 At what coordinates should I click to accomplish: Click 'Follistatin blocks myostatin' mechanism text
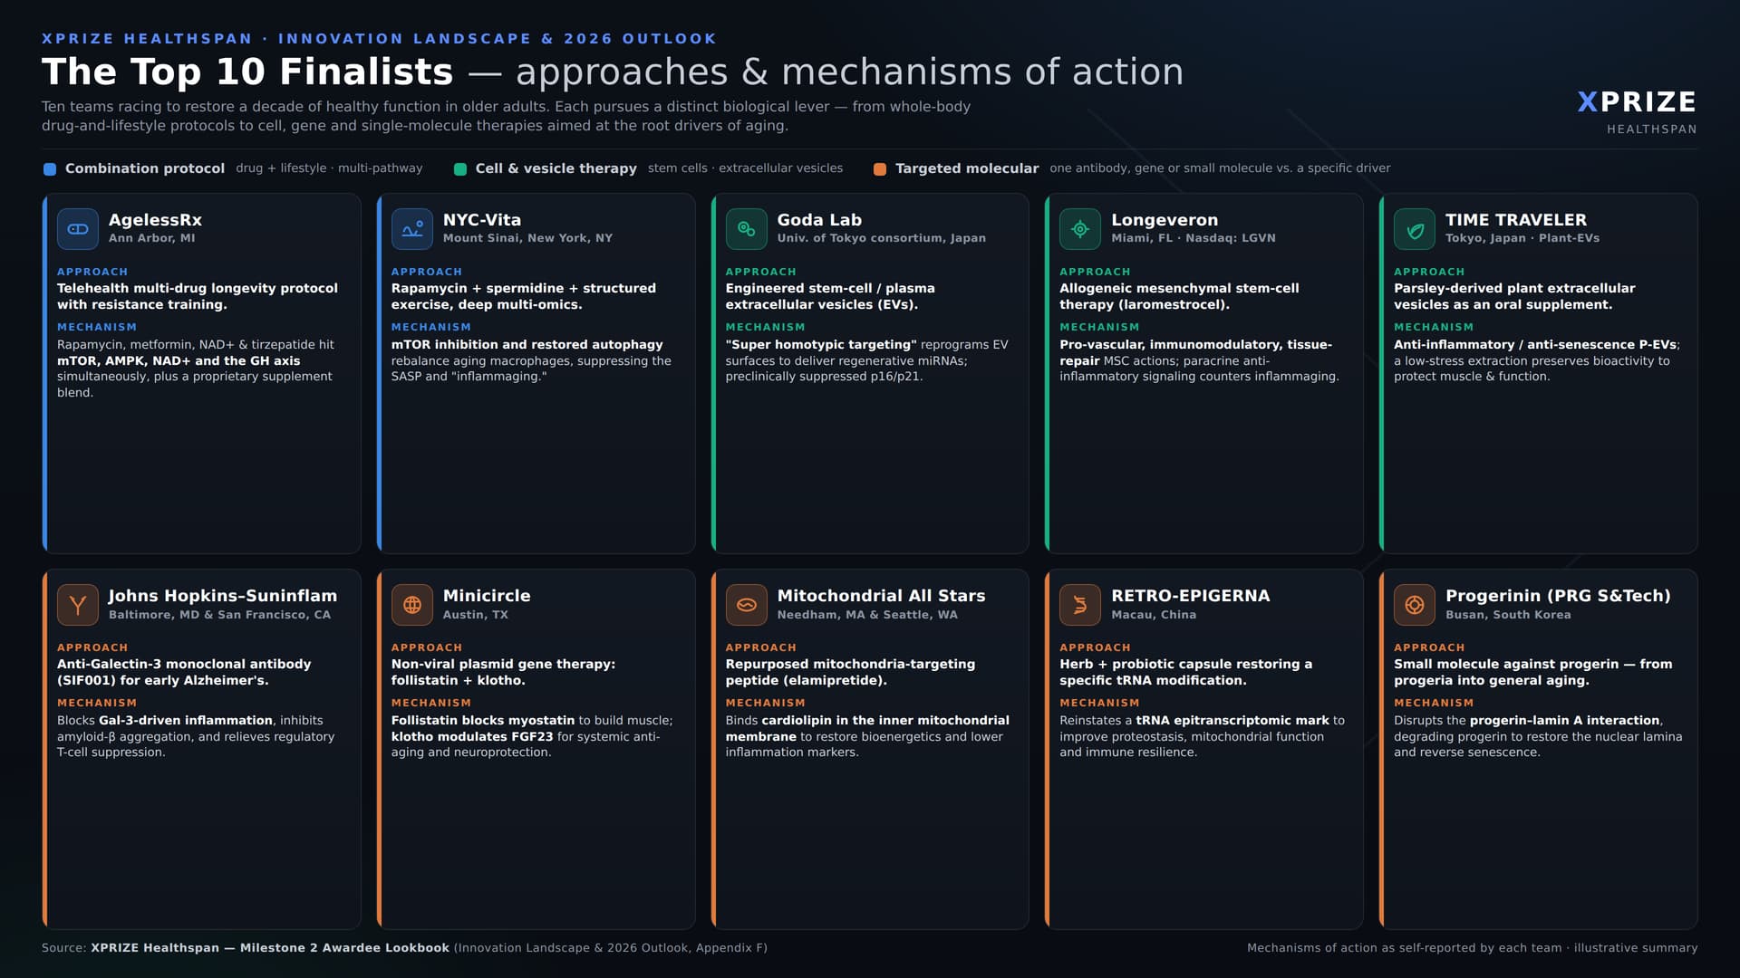(x=483, y=721)
